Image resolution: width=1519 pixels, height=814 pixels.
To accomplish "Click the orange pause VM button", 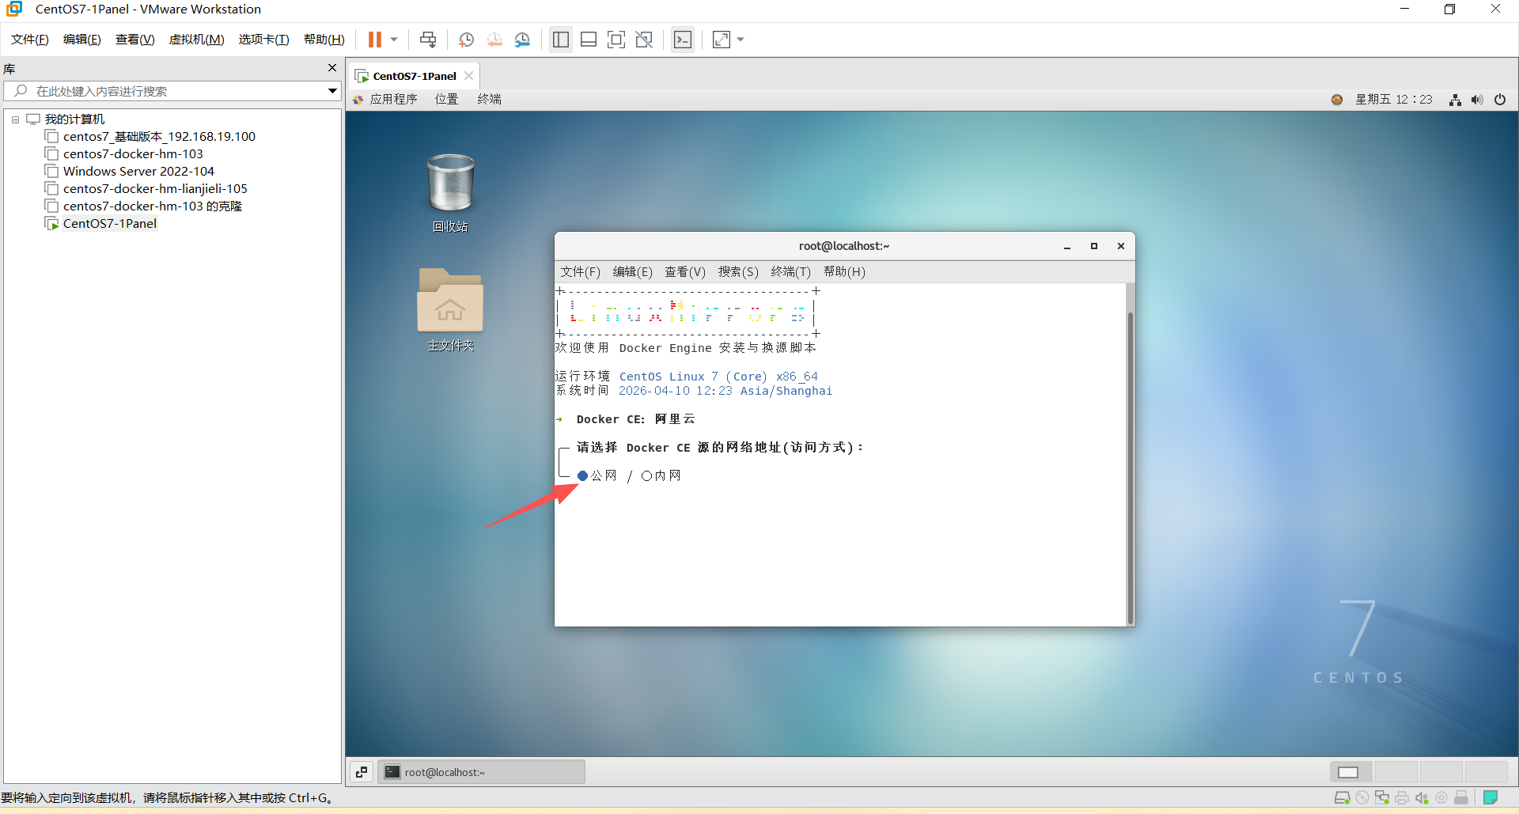I will click(375, 40).
